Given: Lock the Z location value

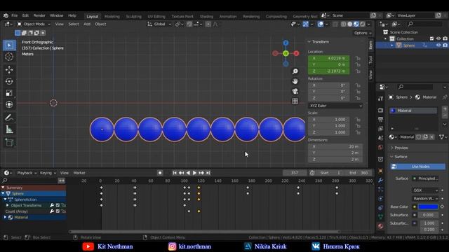Looking at the screenshot, I should pos(358,71).
